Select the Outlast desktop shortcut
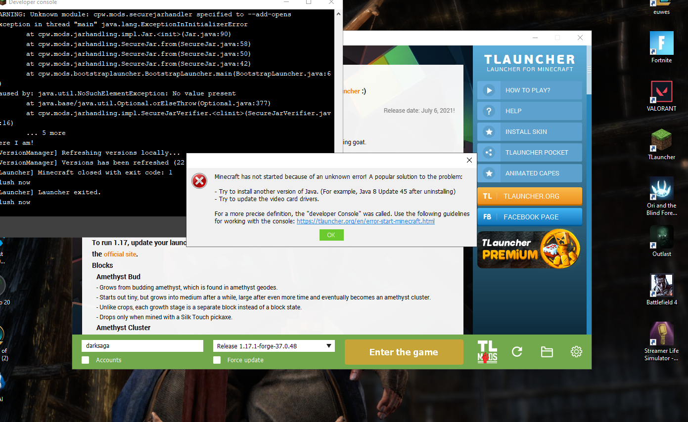 (x=661, y=242)
